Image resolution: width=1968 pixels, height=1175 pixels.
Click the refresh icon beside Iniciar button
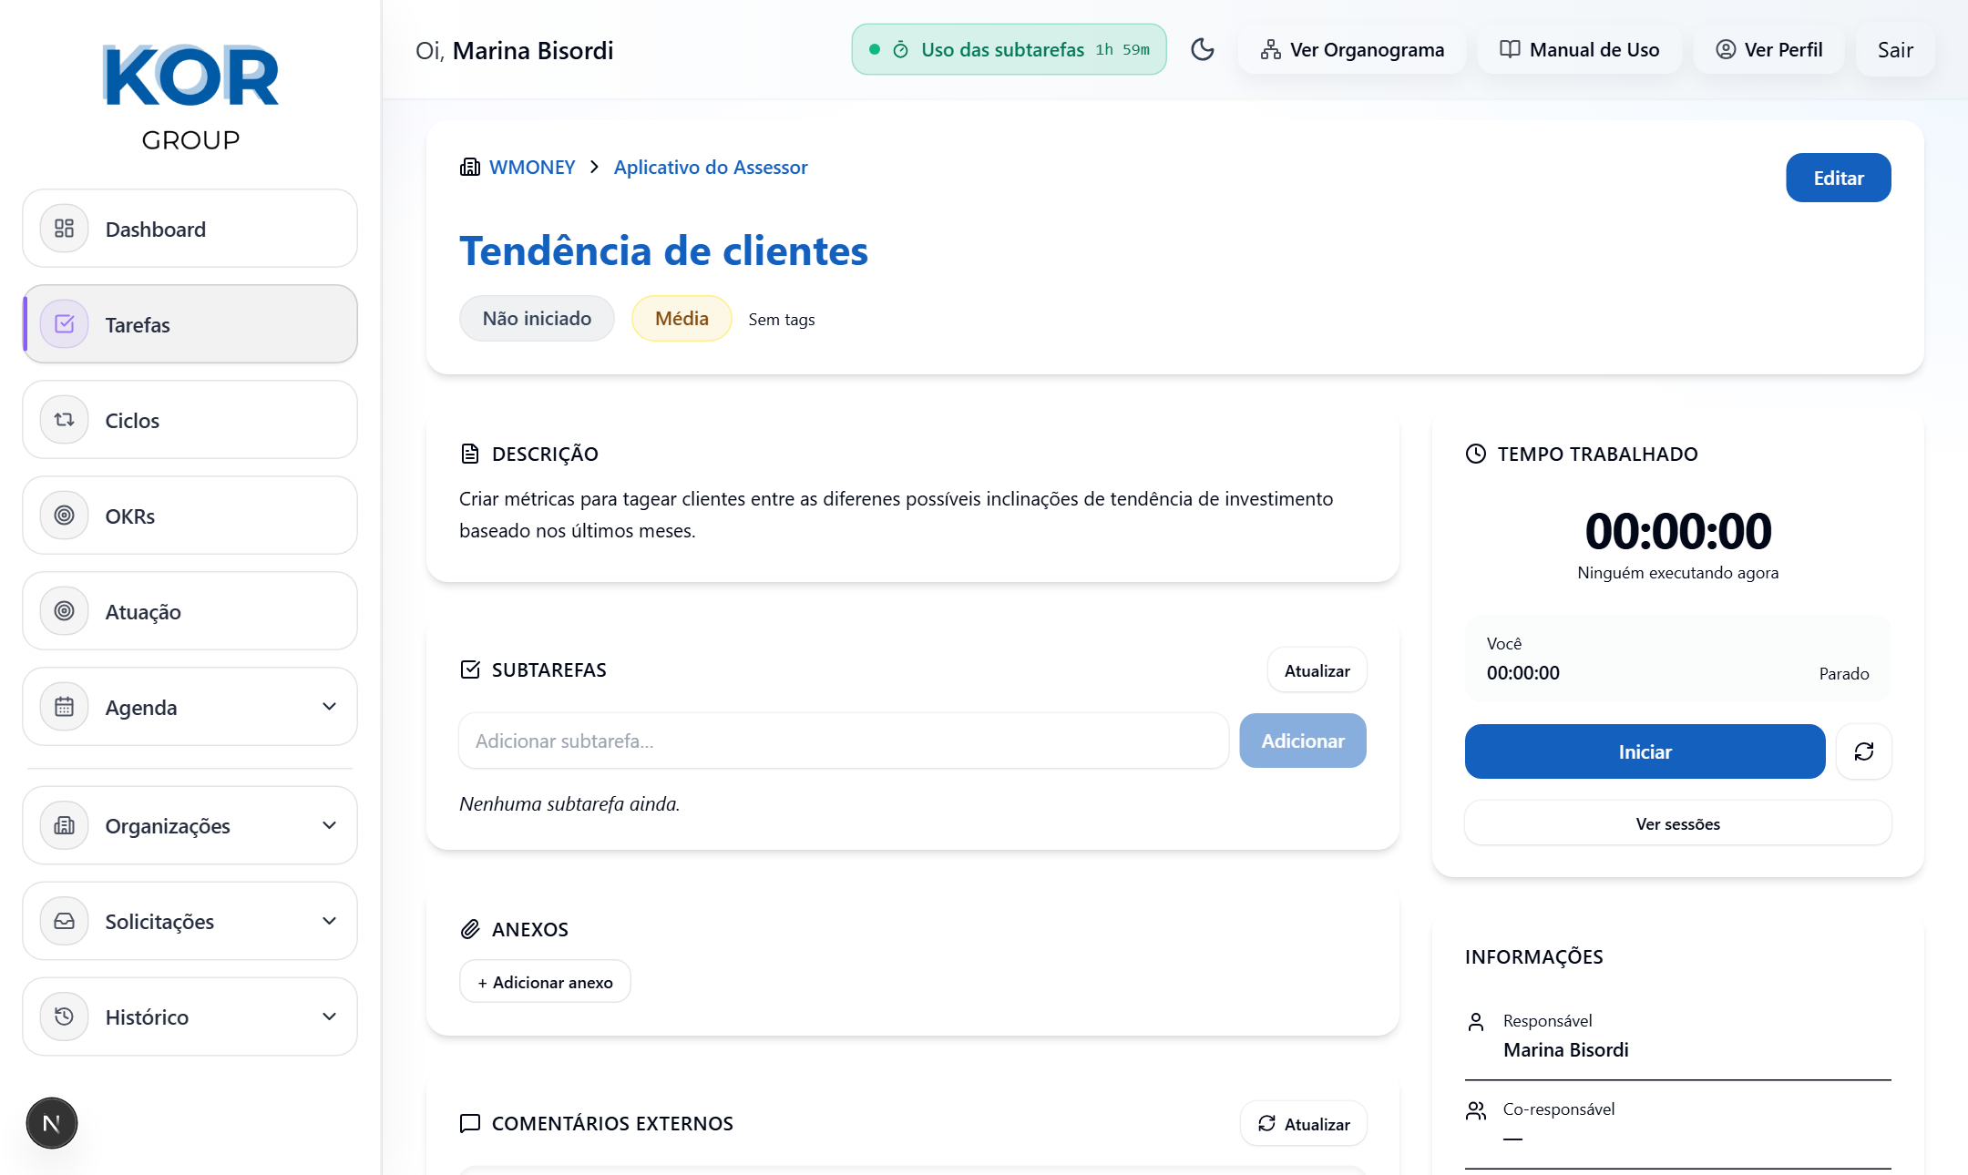(x=1864, y=751)
